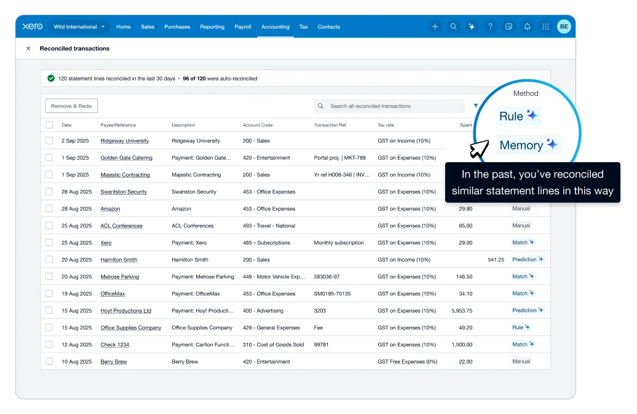637x414 pixels.
Task: Click the filter funnel icon
Action: 476,106
